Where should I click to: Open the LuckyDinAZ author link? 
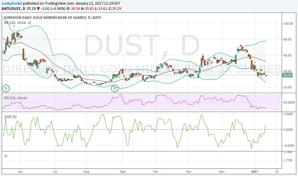(12, 4)
